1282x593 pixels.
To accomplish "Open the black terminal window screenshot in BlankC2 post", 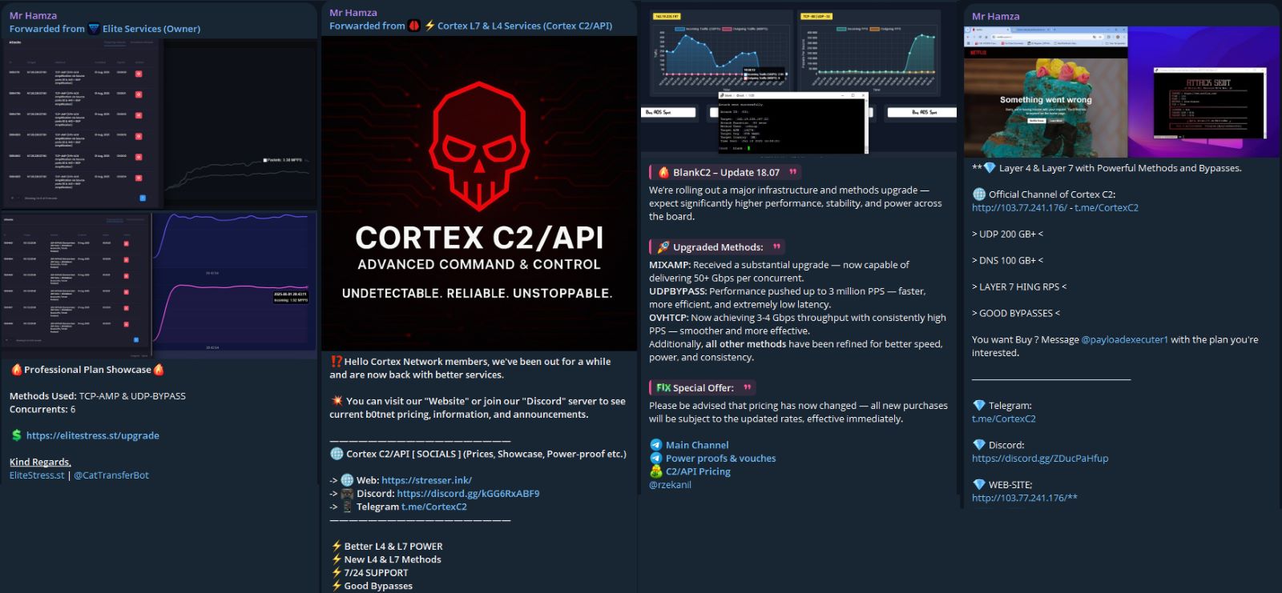I will pos(793,122).
